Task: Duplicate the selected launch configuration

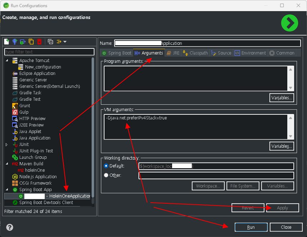Action: [31, 42]
